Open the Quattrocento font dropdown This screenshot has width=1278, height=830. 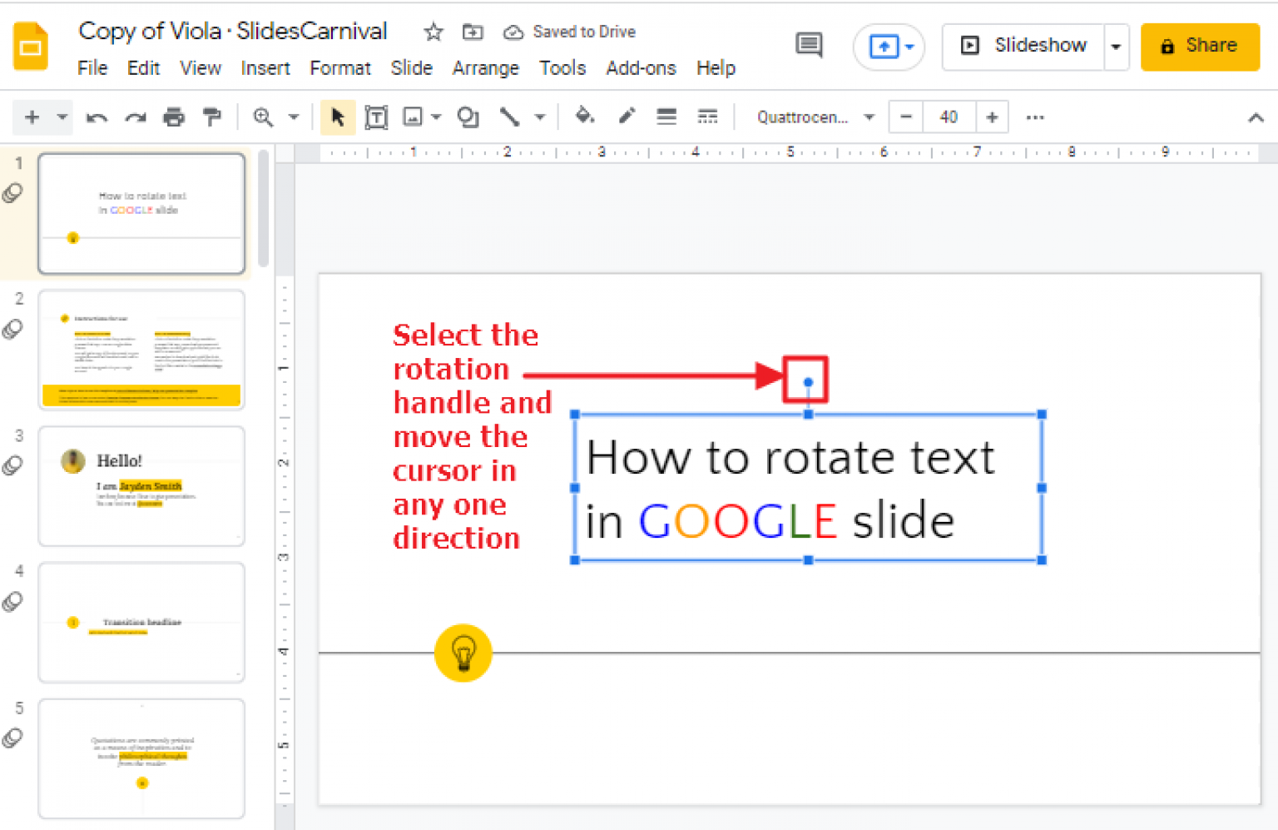815,117
